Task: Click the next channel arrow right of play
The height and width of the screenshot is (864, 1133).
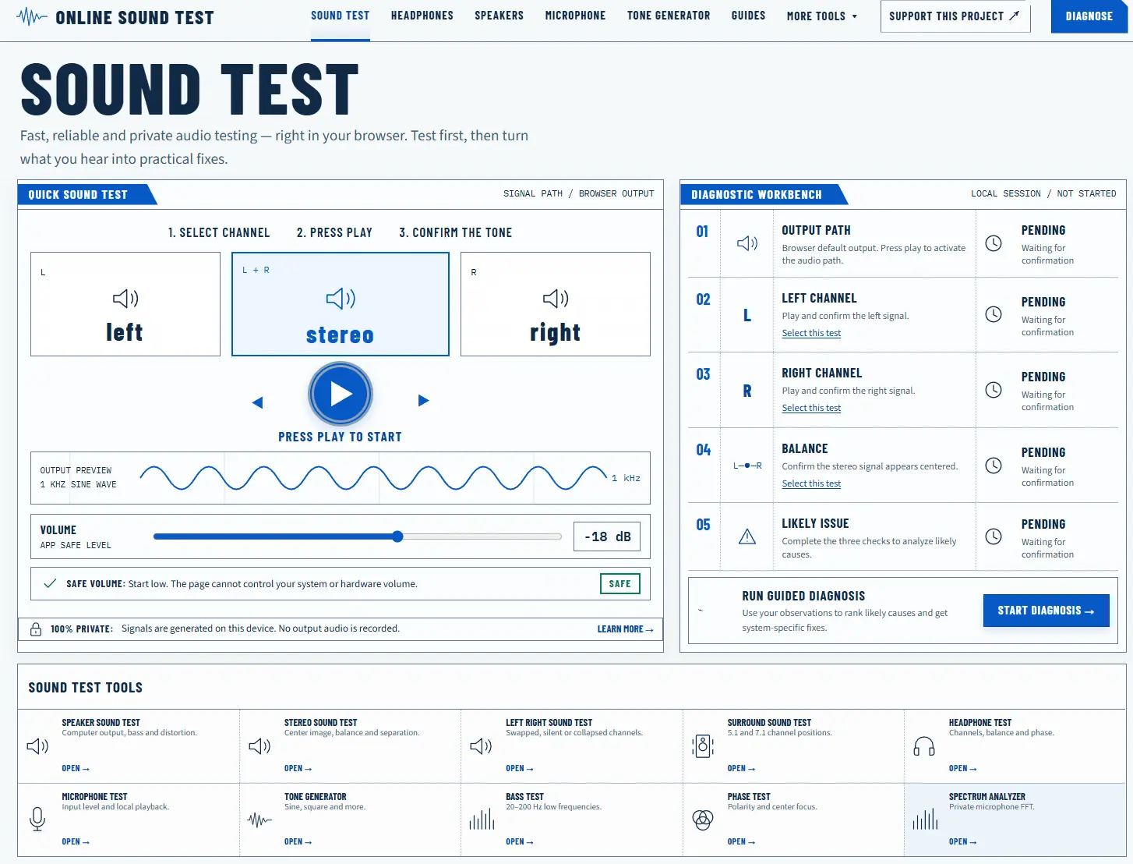Action: pos(423,401)
